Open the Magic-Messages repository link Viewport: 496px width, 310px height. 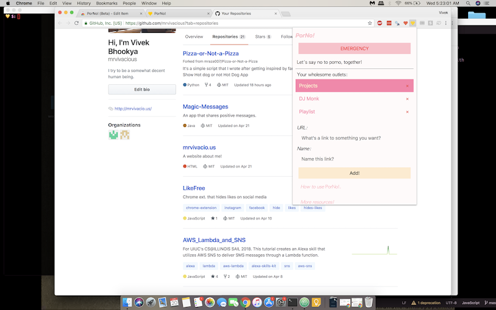coord(205,107)
